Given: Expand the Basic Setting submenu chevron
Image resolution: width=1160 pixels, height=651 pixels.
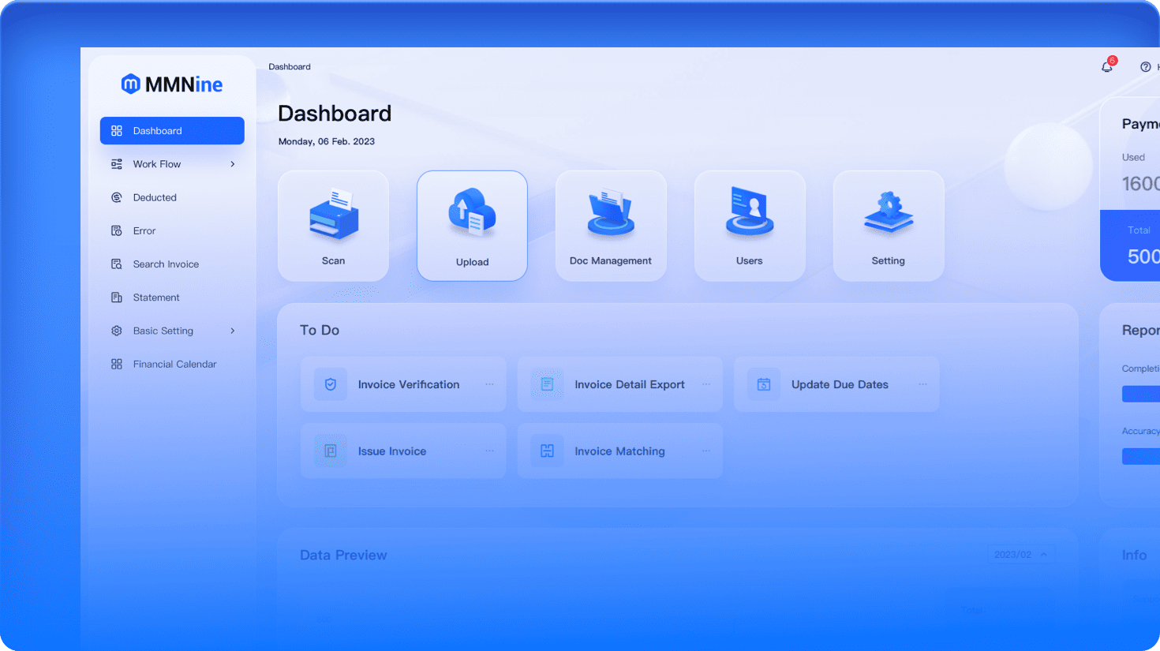Looking at the screenshot, I should 233,331.
